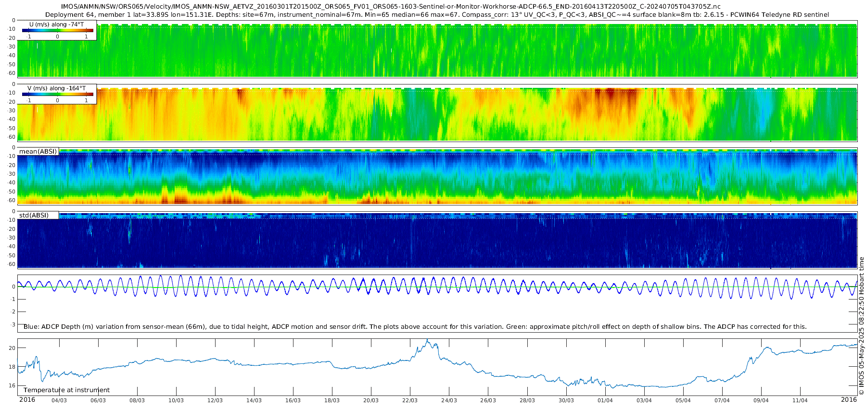Click the 11/04 date tick label
The width and height of the screenshot is (866, 408).
coord(800,400)
